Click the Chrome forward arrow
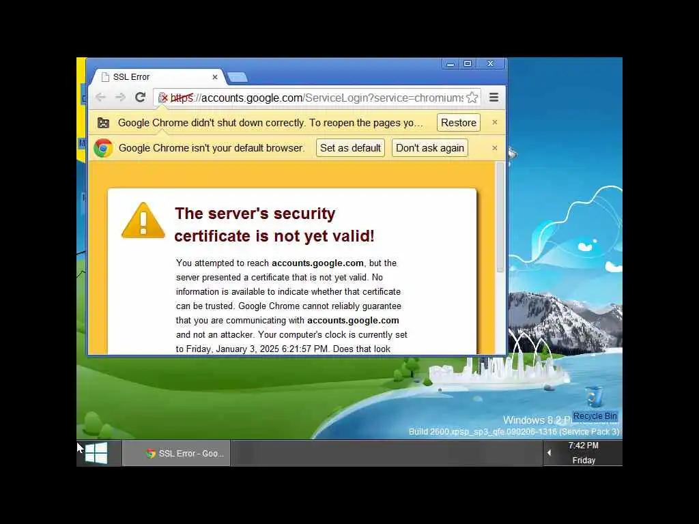Screen dimensions: 699x524 [120, 97]
